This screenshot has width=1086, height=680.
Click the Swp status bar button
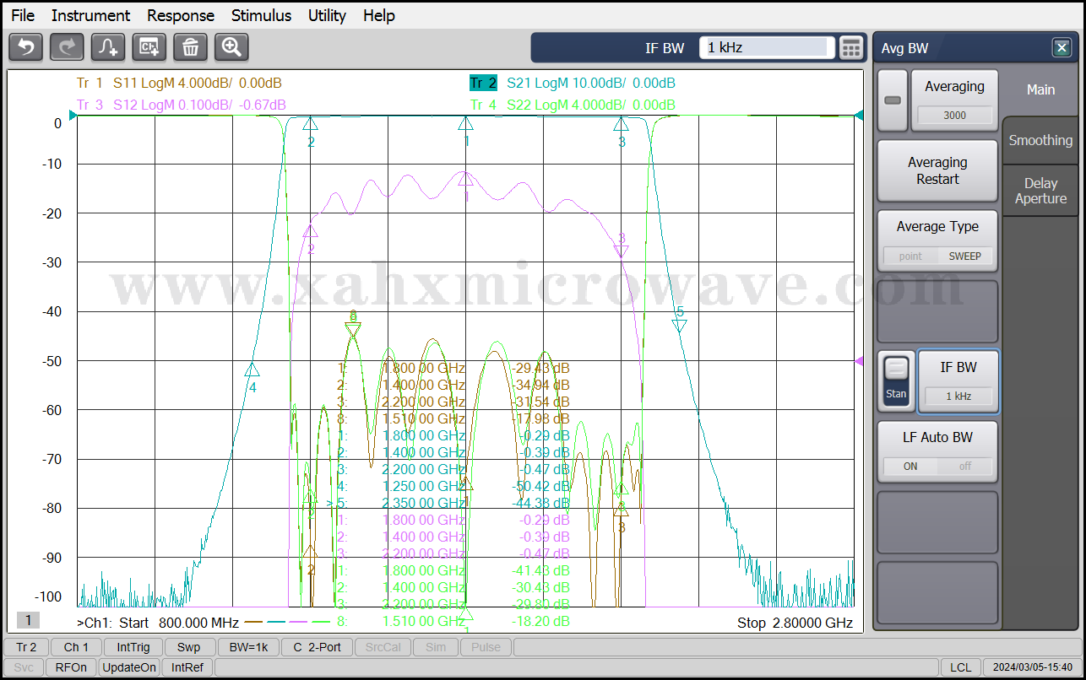189,647
